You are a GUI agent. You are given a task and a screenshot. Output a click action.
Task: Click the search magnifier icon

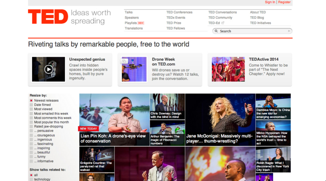(x=216, y=31)
